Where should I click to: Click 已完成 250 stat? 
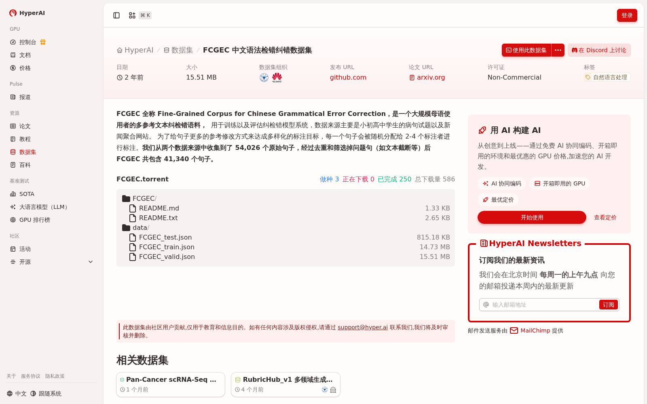(x=394, y=179)
